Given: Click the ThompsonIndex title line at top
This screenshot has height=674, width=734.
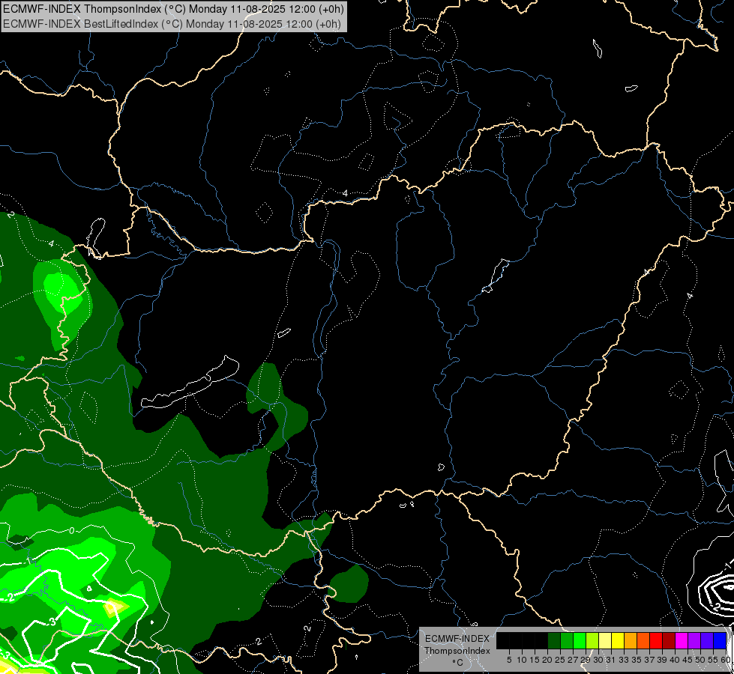Looking at the screenshot, I should (173, 9).
